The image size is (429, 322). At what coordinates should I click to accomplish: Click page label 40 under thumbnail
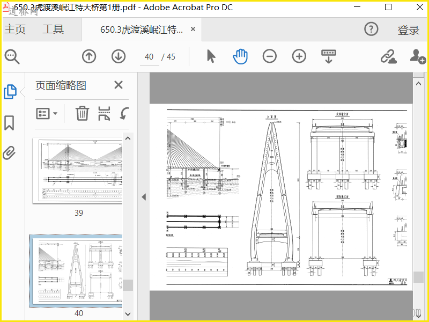[x=79, y=313]
